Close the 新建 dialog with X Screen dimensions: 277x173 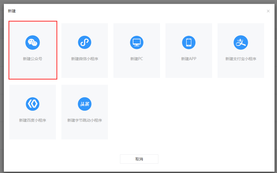click(x=268, y=11)
